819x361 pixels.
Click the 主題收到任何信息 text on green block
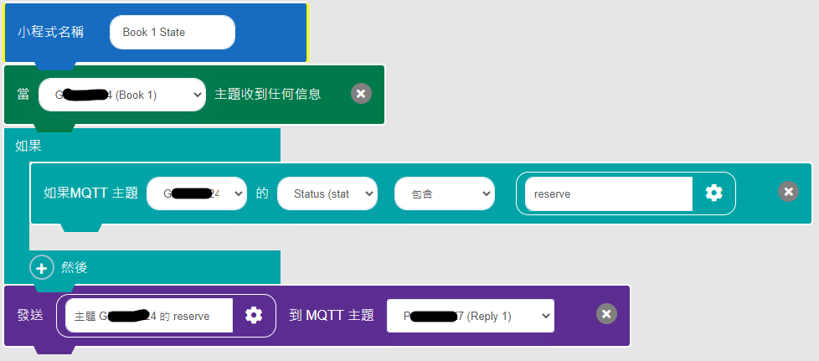coord(267,94)
